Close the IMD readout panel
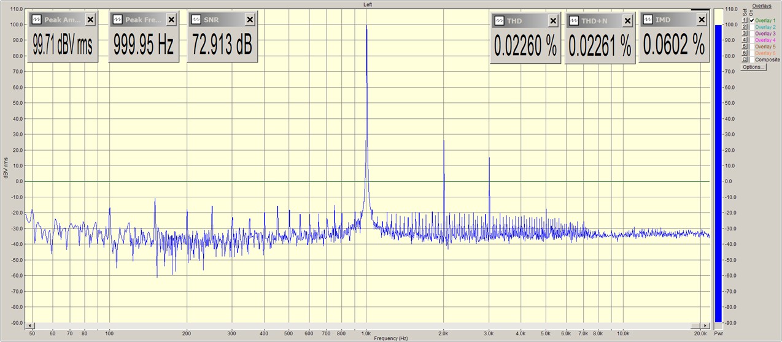Viewport: 782px width, 342px height. [x=700, y=20]
